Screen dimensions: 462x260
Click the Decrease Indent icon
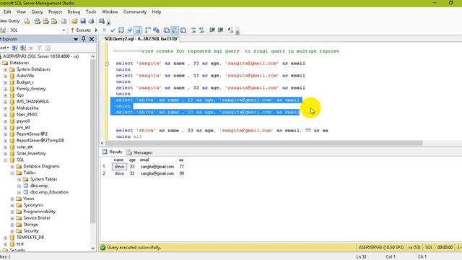pyautogui.click(x=212, y=30)
